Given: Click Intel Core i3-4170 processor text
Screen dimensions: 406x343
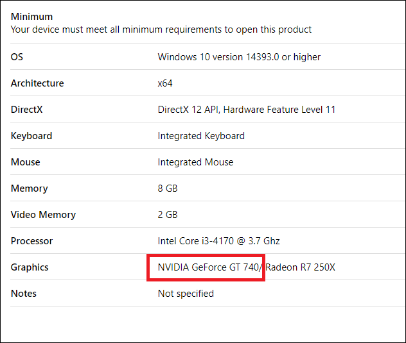Looking at the screenshot, I should click(x=219, y=241).
